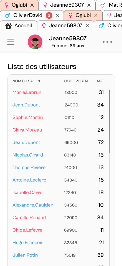Click Jeanne59307's avatar picture
This screenshot has height=266, width=122.
(x=35, y=42)
